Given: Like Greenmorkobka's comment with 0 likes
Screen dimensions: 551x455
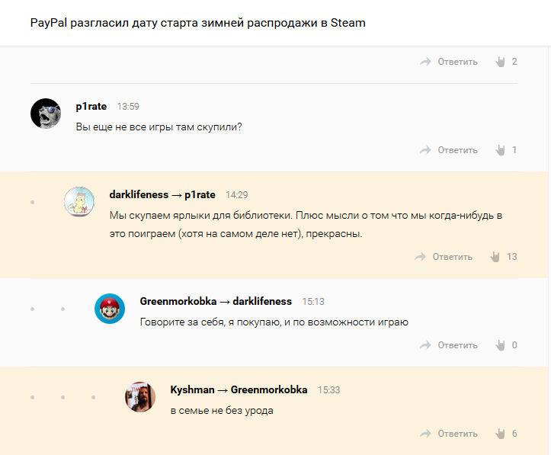Looking at the screenshot, I should [501, 345].
